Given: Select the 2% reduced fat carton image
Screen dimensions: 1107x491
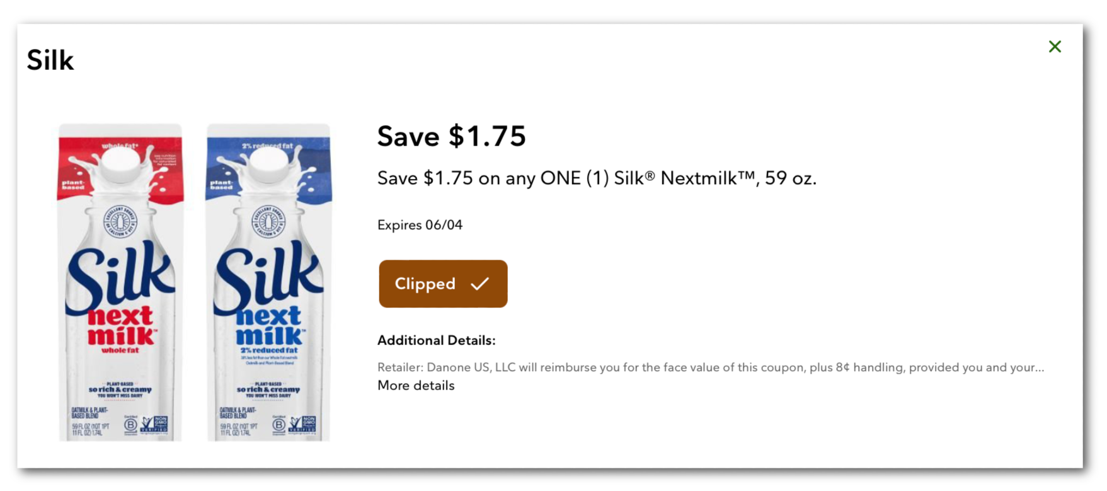Looking at the screenshot, I should 269,282.
